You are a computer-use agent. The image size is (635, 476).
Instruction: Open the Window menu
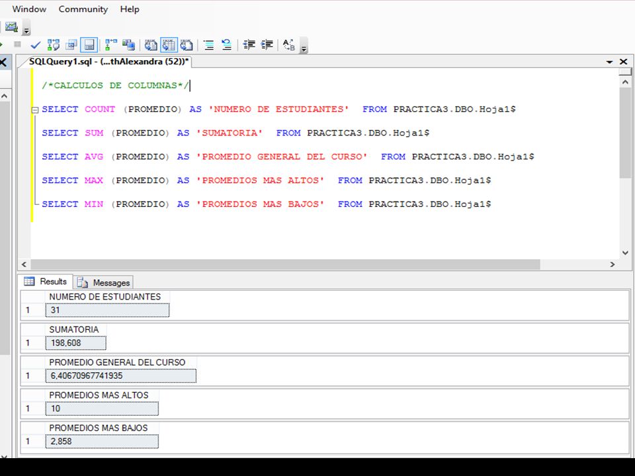[x=29, y=9]
